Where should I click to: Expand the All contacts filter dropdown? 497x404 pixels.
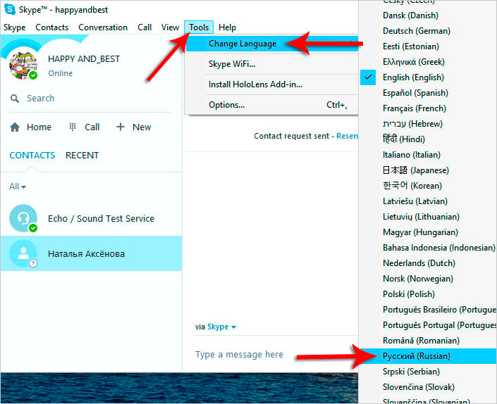click(18, 187)
